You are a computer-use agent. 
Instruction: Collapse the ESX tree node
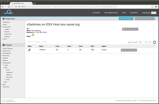click(x=3, y=67)
